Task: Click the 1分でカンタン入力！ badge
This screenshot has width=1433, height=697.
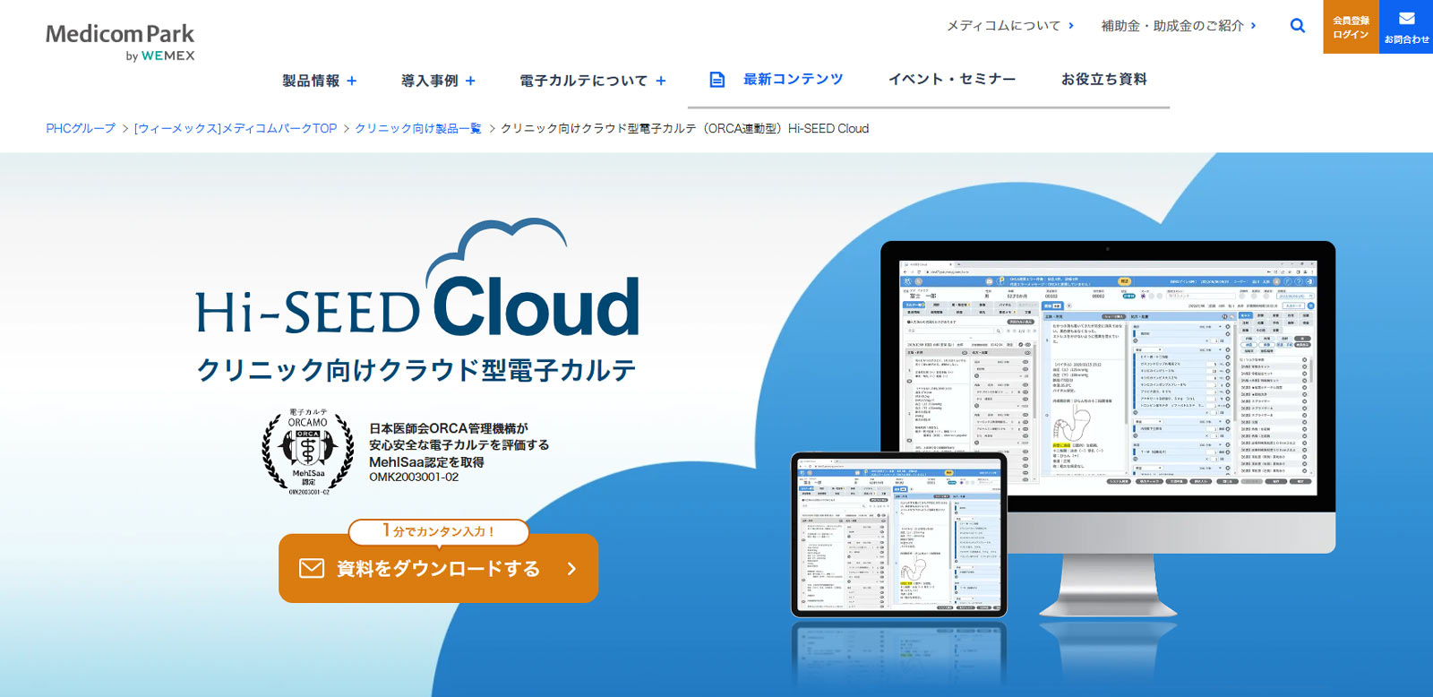Action: tap(438, 531)
